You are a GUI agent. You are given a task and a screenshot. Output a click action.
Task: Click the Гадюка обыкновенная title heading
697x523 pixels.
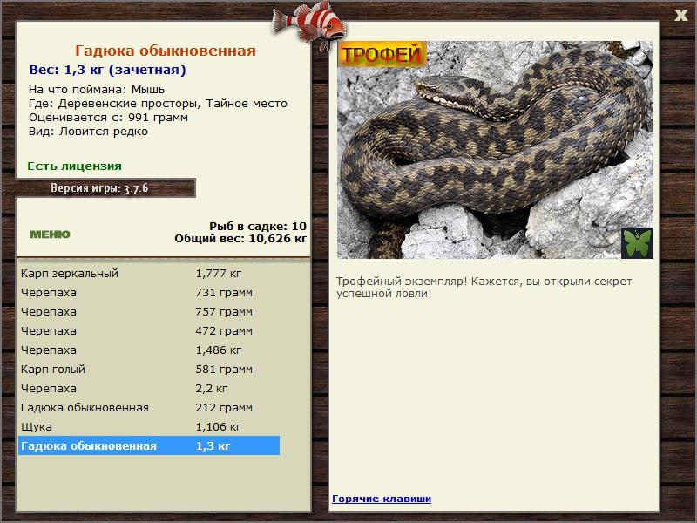coord(166,51)
